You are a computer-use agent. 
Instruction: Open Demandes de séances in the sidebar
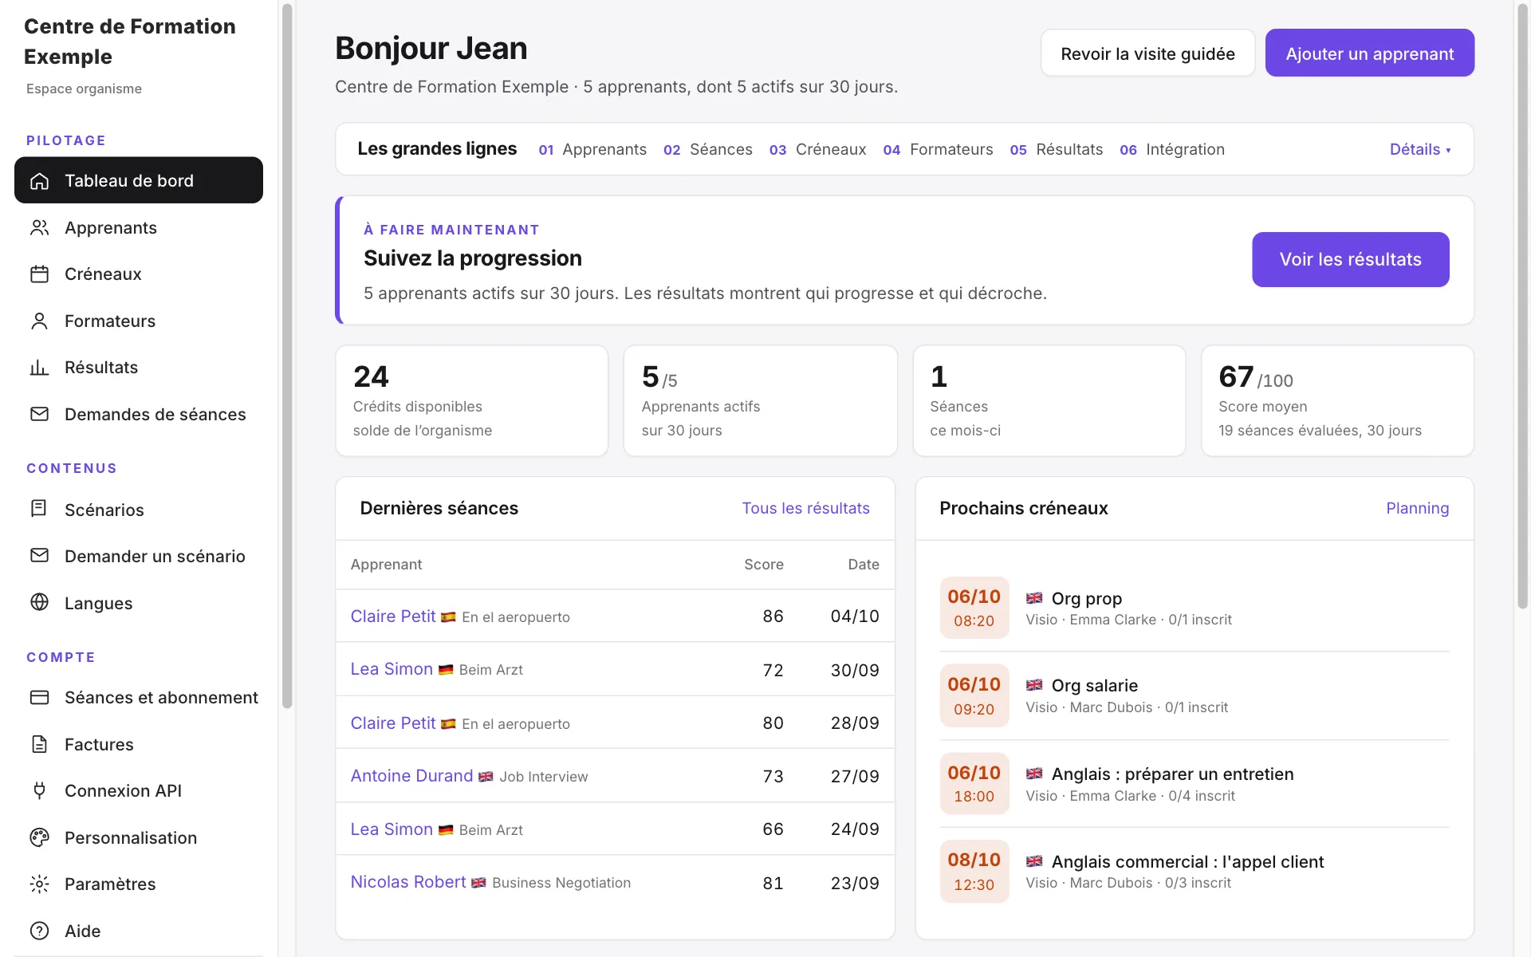pos(139,414)
